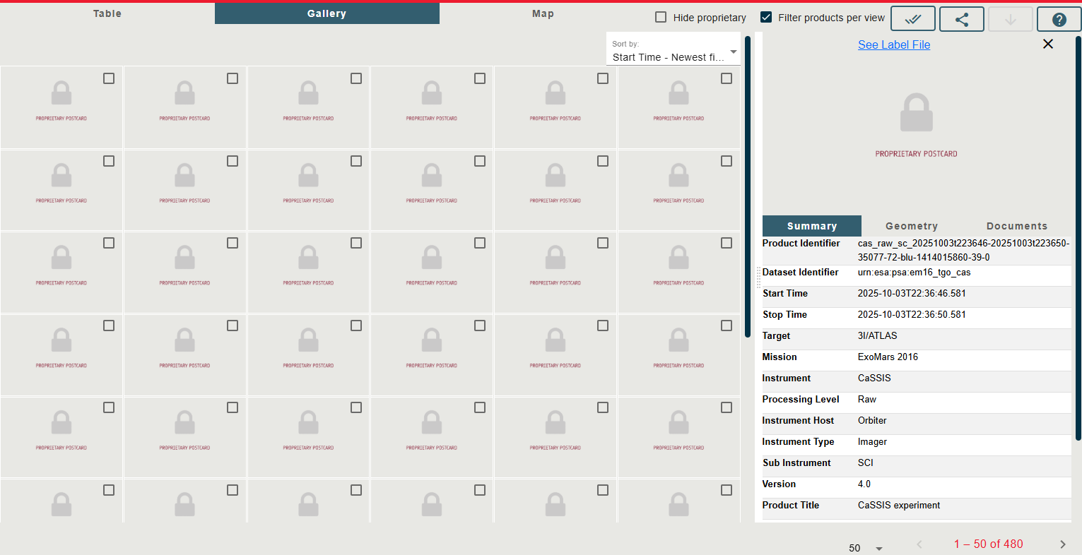This screenshot has width=1082, height=555.
Task: Click the Instrument value CaSSIS
Action: [x=875, y=378]
